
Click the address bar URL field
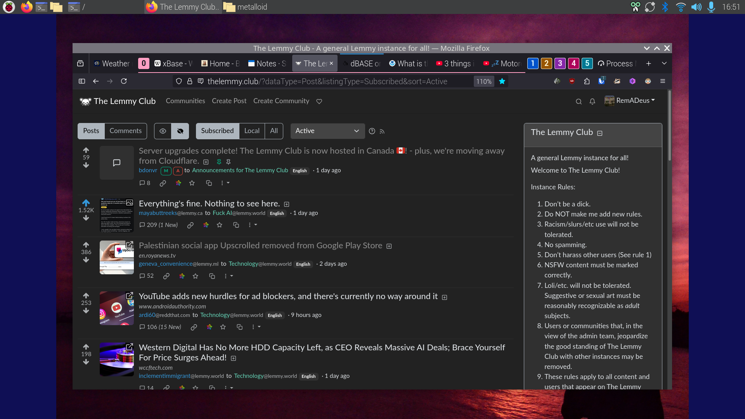(327, 81)
